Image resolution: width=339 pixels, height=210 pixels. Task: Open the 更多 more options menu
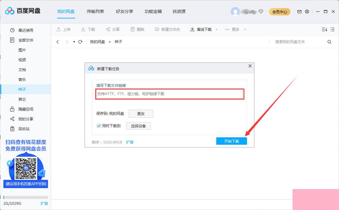[x=232, y=29]
